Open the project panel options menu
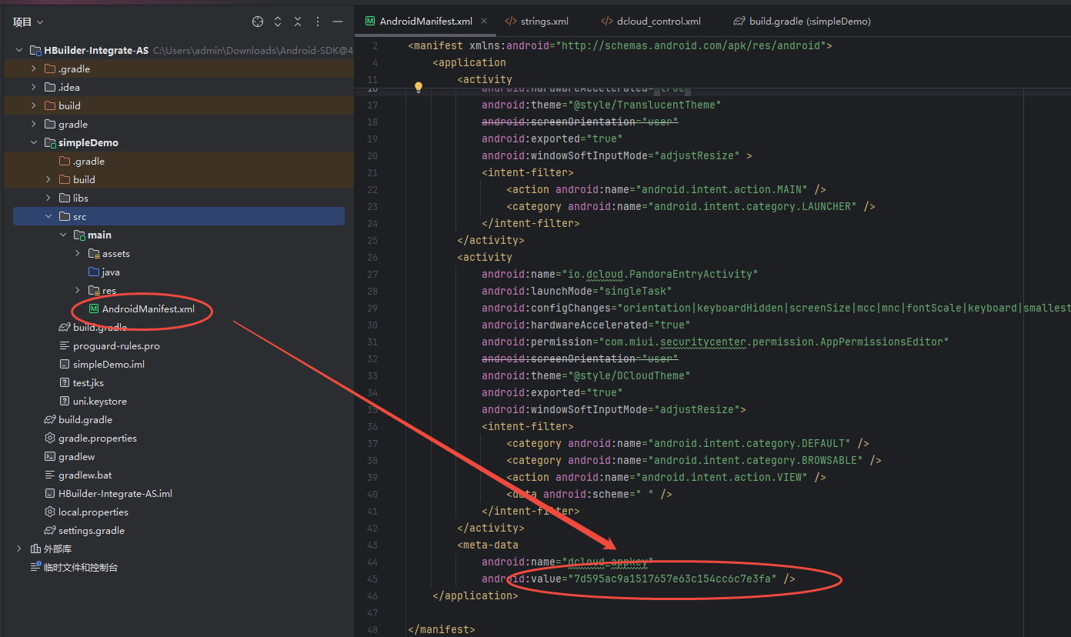Image resolution: width=1071 pixels, height=637 pixels. (x=318, y=22)
